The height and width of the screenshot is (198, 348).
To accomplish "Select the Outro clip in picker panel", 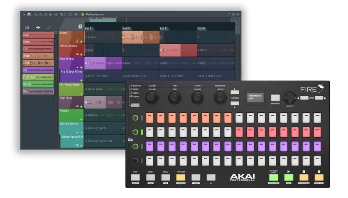I will [x=38, y=42].
